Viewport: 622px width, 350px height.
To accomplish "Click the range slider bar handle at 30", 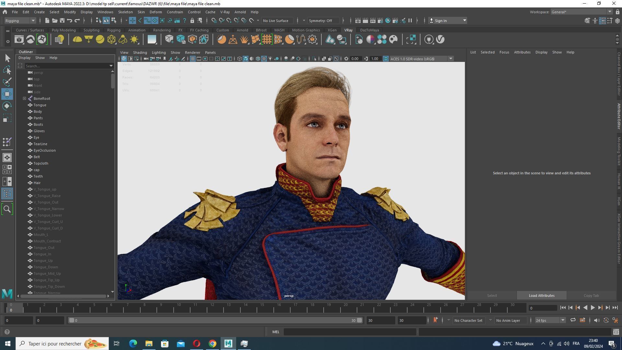I will (x=359, y=320).
